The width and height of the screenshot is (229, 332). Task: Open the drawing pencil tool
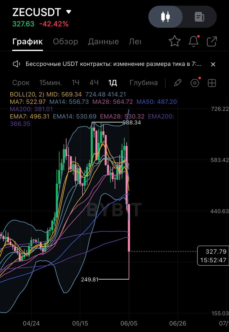(177, 83)
